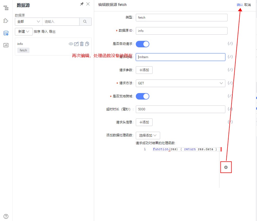
Task: Bind variable for timeout field
Action: click(x=230, y=109)
